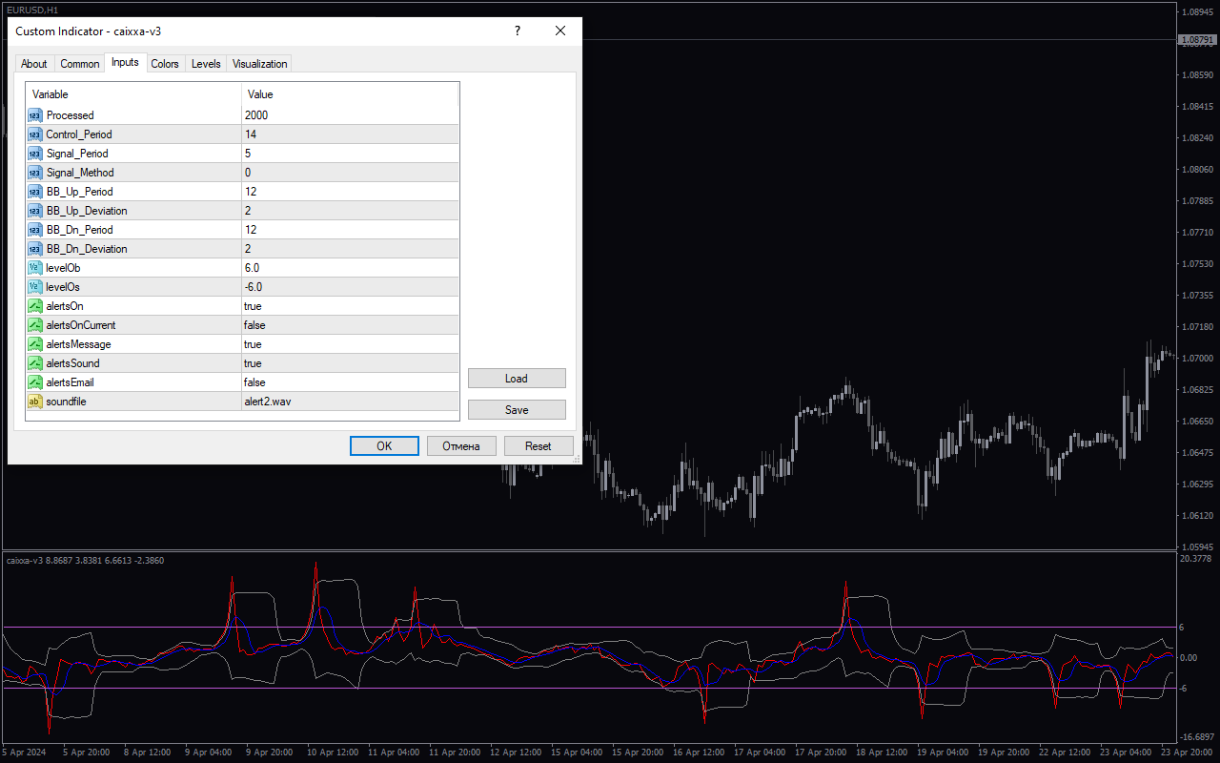Screen dimensions: 1220x763
Task: Click the alertsOnCurrent variable name
Action: 81,325
